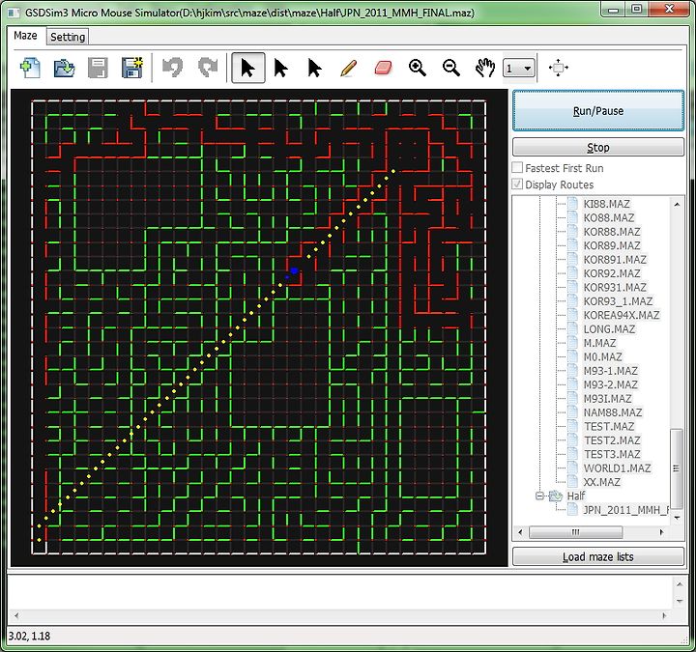Switch to the Setting tab
The image size is (696, 652).
point(68,37)
